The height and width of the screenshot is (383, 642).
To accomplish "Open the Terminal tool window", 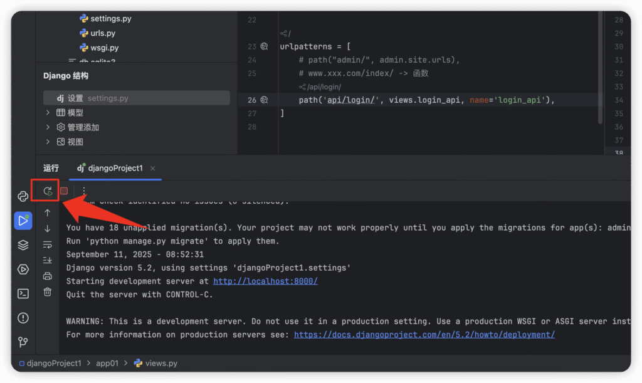I will click(x=23, y=293).
